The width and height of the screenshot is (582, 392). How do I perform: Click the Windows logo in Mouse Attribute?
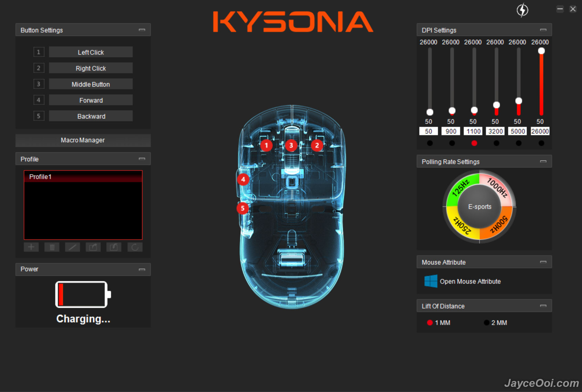coord(431,281)
